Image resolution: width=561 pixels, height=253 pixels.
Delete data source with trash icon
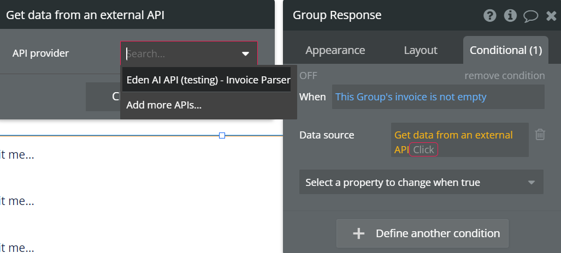point(540,134)
